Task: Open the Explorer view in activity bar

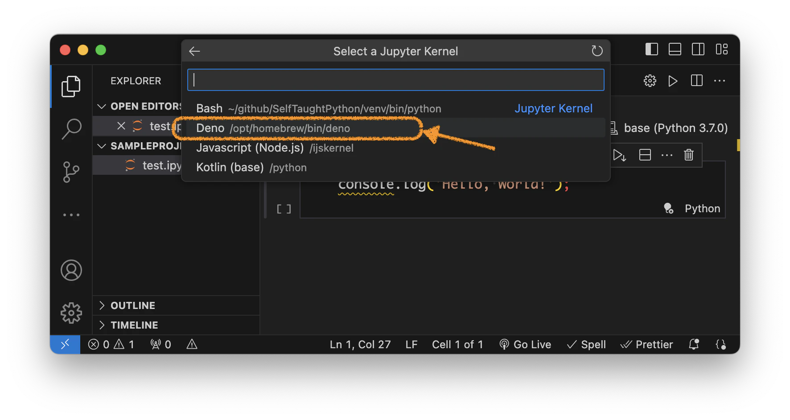Action: pos(71,86)
